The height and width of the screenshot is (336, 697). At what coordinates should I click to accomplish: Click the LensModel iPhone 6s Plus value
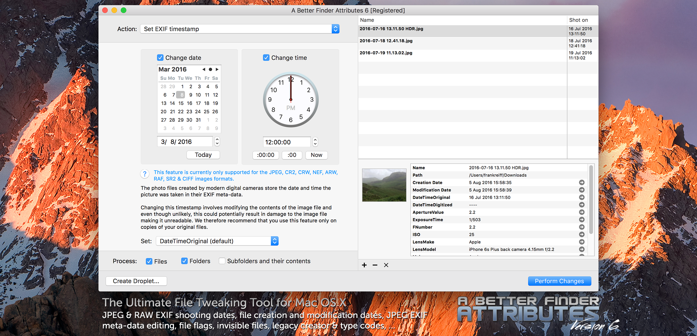pos(511,249)
